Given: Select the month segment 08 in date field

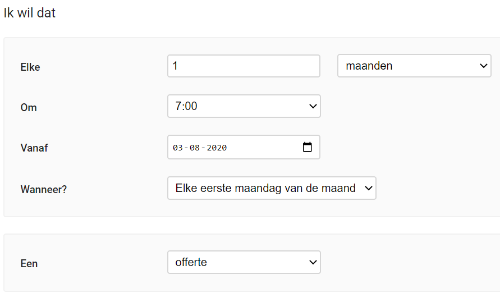Looking at the screenshot, I should click(195, 148).
